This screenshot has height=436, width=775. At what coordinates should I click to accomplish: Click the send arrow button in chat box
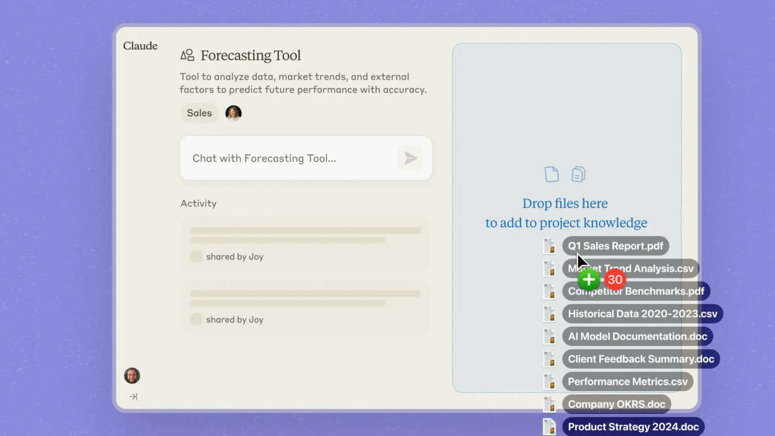pyautogui.click(x=410, y=158)
